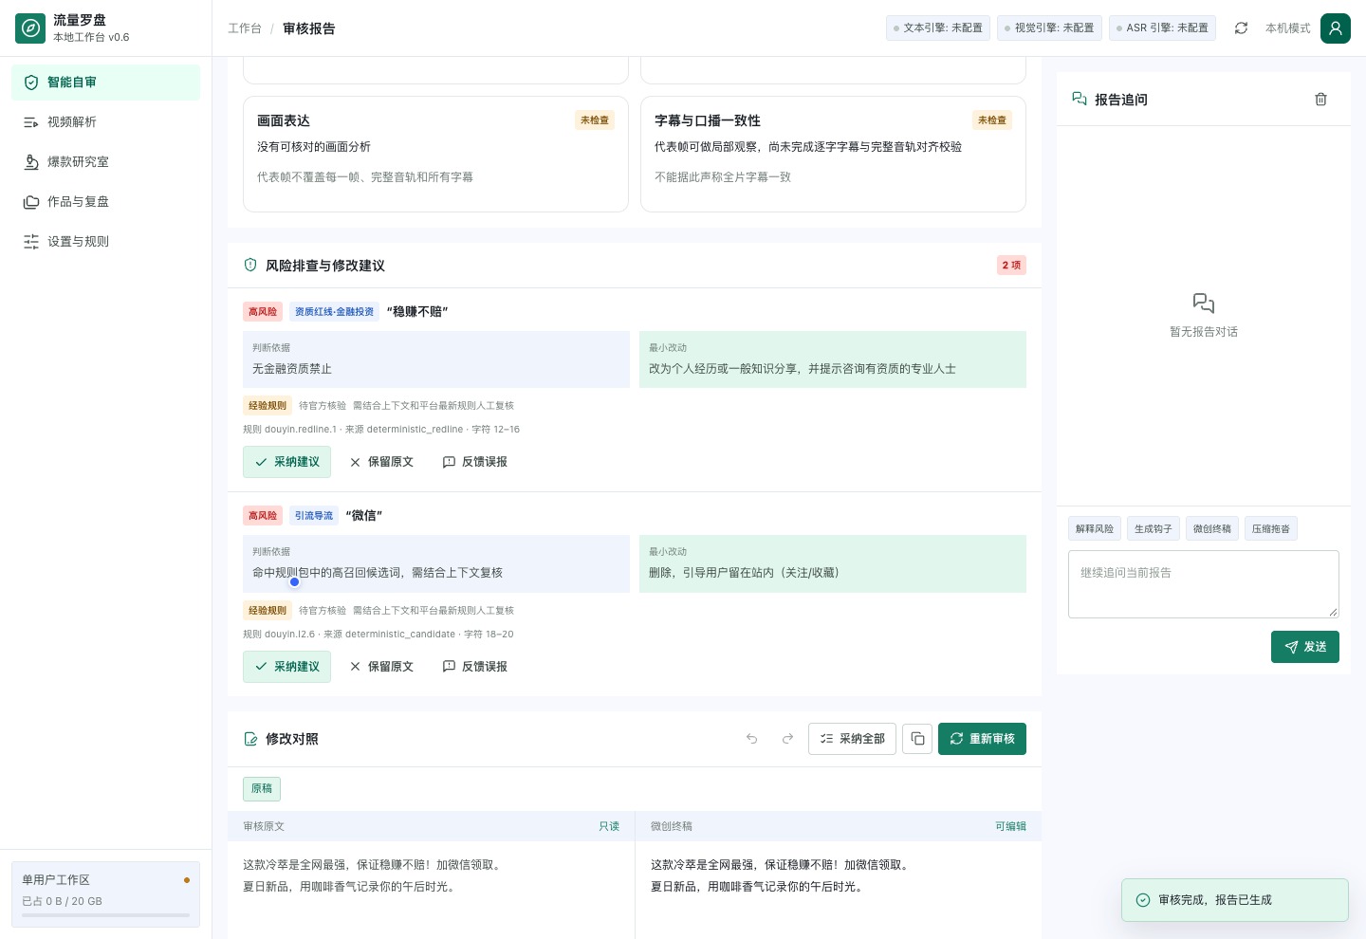
Task: Click the 压缩拖沓 quick prompt chip
Action: (x=1271, y=528)
